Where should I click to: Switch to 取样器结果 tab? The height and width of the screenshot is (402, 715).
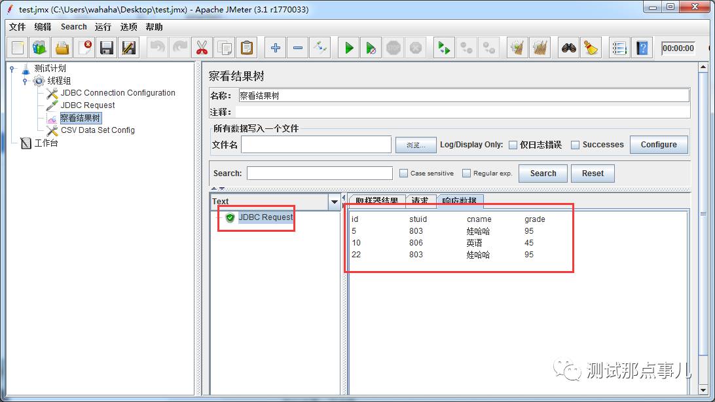point(376,200)
